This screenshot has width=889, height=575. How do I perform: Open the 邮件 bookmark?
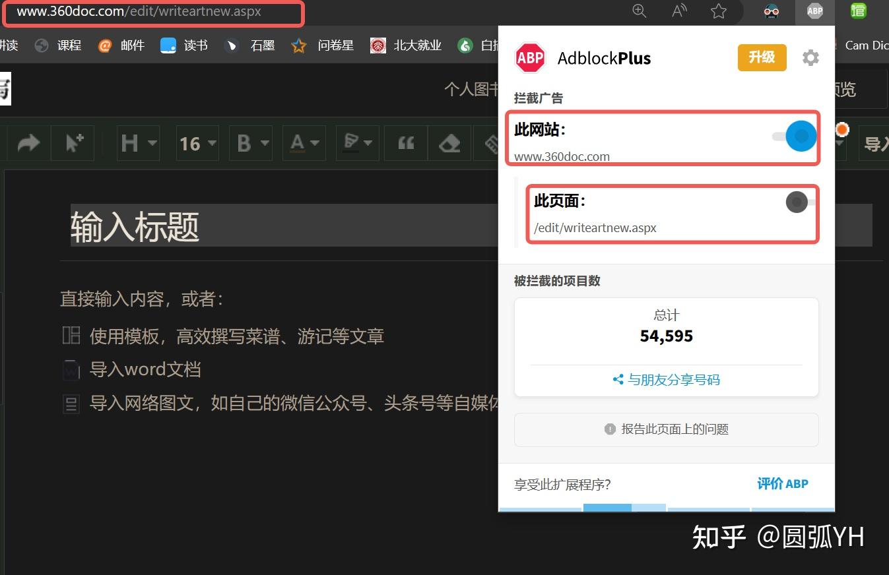tap(104, 45)
